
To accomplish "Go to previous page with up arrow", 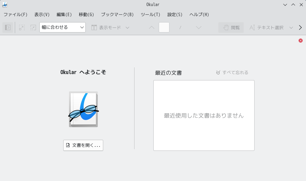I will pos(152,27).
